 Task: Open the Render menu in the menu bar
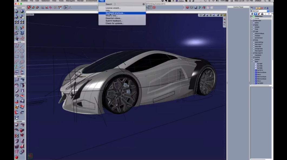(x=80, y=1)
